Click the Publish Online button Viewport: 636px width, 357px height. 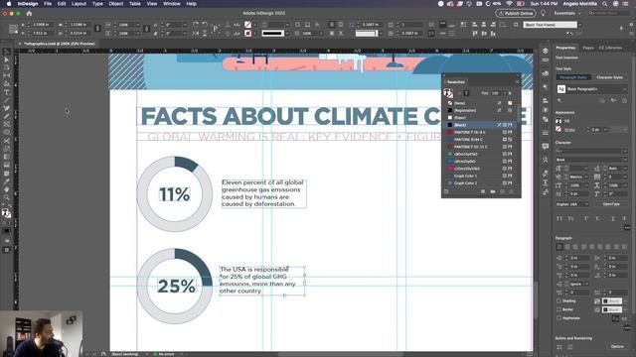tap(516, 13)
